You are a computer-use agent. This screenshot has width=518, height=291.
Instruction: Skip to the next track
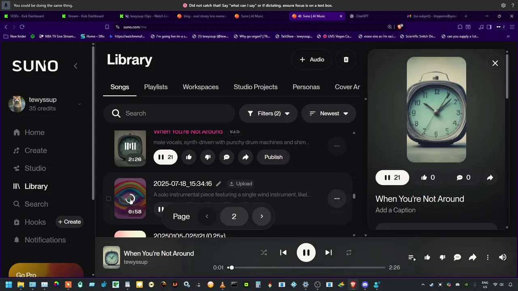329,253
